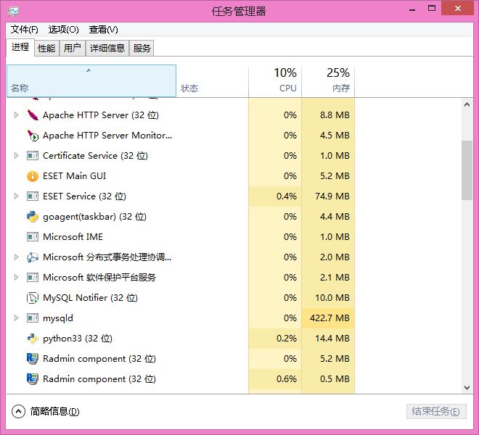Click the ESET Service process icon
The width and height of the screenshot is (479, 435).
click(x=33, y=196)
